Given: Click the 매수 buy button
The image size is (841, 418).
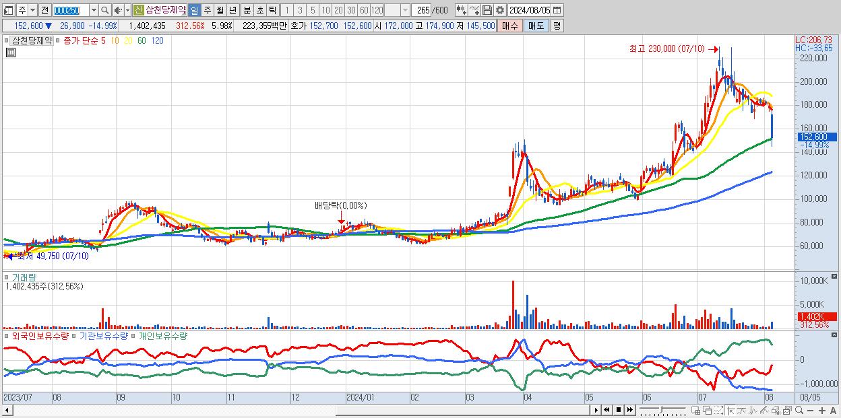Looking at the screenshot, I should [510, 26].
